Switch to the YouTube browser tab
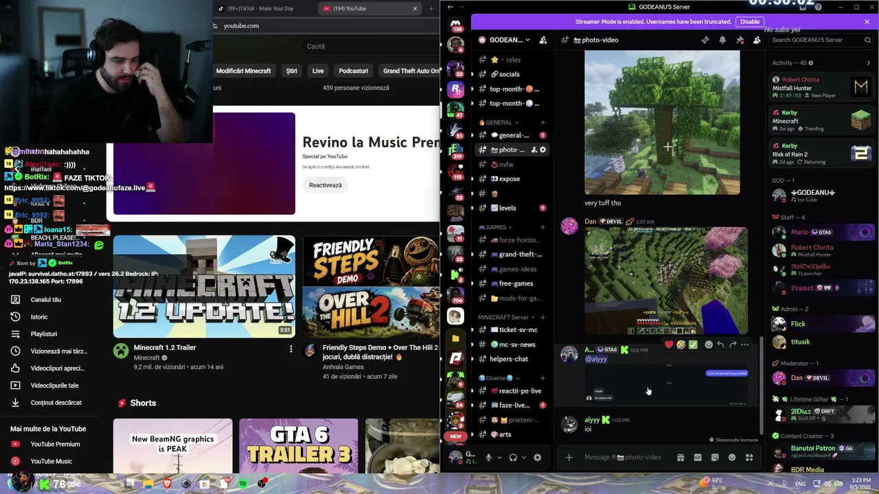879x494 pixels. pyautogui.click(x=371, y=8)
